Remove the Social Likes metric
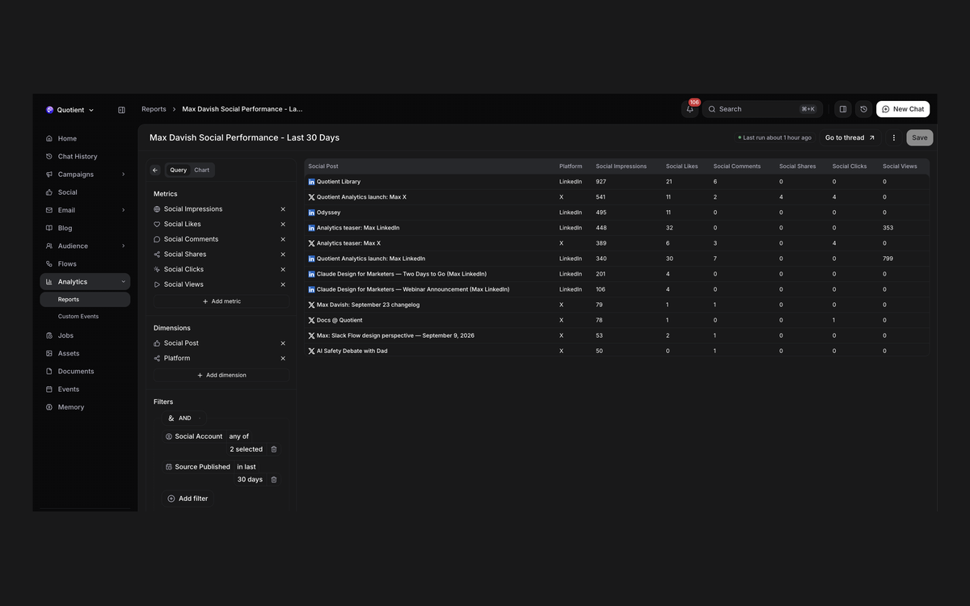 [x=283, y=225]
